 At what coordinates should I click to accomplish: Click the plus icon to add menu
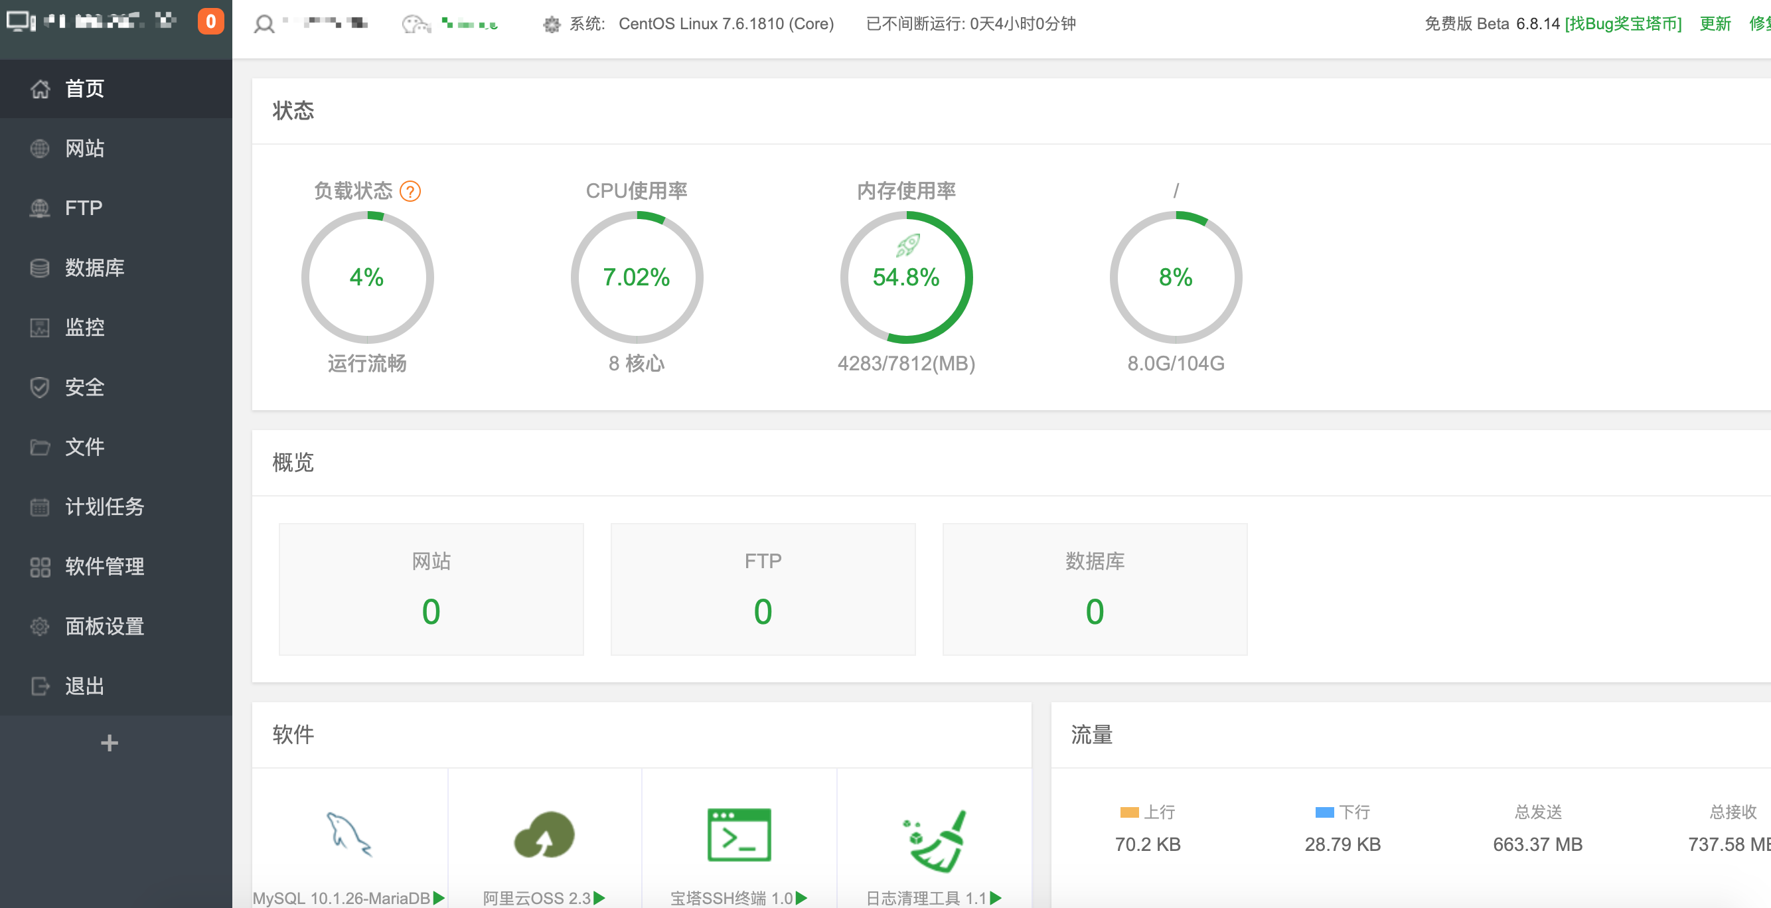(110, 743)
